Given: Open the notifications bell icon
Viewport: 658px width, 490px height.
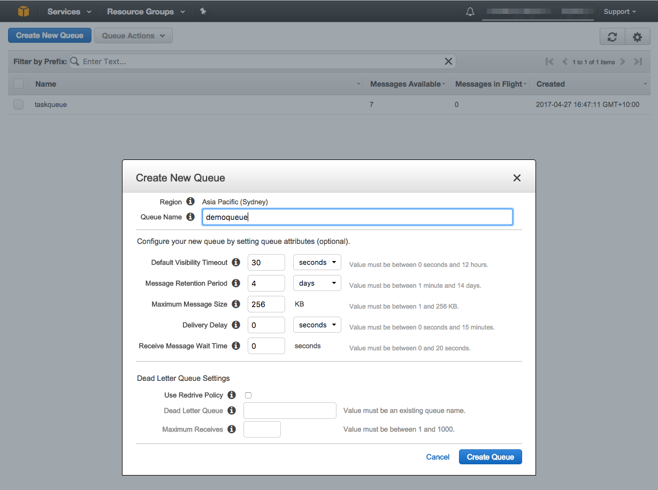Looking at the screenshot, I should tap(470, 12).
